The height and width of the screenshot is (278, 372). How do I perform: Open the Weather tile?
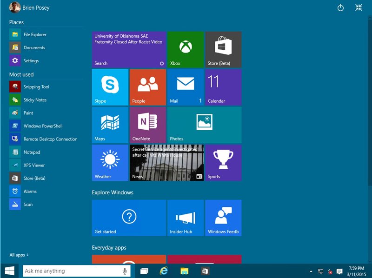[110, 163]
